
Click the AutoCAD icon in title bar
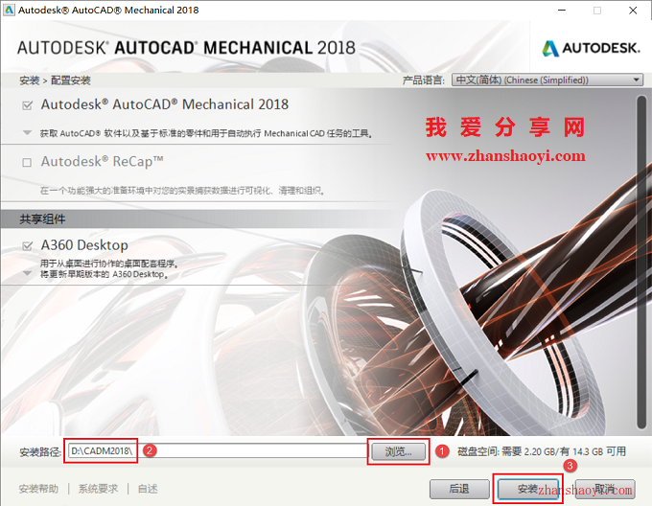pyautogui.click(x=9, y=10)
